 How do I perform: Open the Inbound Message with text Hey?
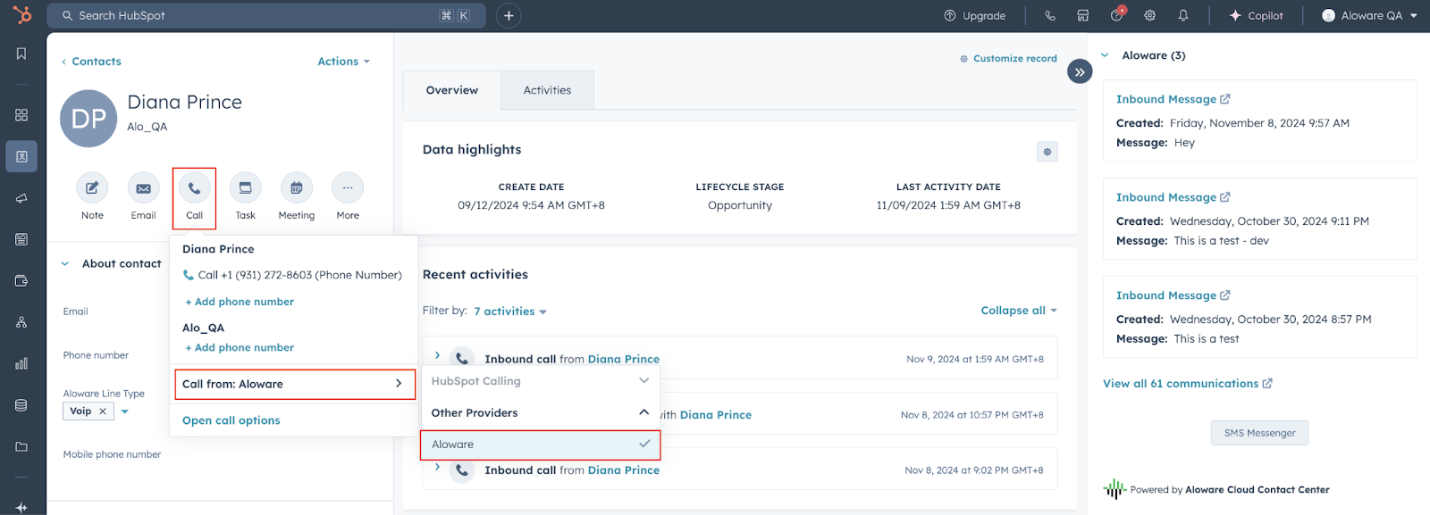1173,99
